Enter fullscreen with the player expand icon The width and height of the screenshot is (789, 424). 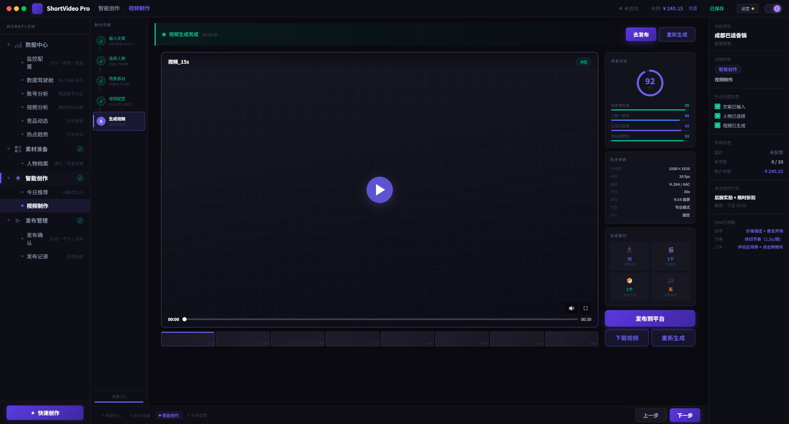click(586, 308)
